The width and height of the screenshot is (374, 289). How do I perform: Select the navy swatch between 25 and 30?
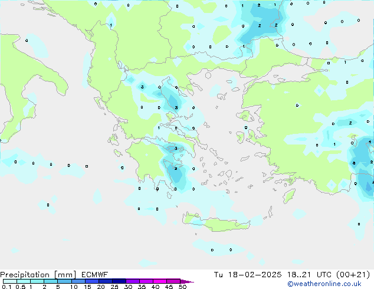pos(119,281)
